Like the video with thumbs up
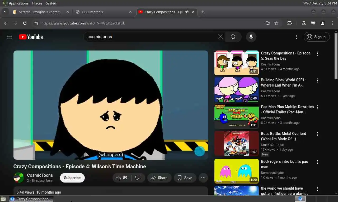 [121, 178]
